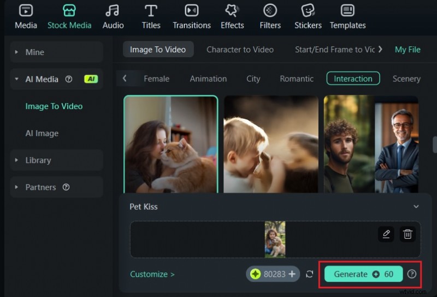Open the Filters tab icon
Screen dimensions: 437x297
coord(270,11)
